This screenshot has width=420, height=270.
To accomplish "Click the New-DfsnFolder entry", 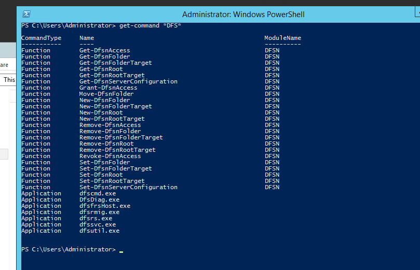I will [104, 100].
